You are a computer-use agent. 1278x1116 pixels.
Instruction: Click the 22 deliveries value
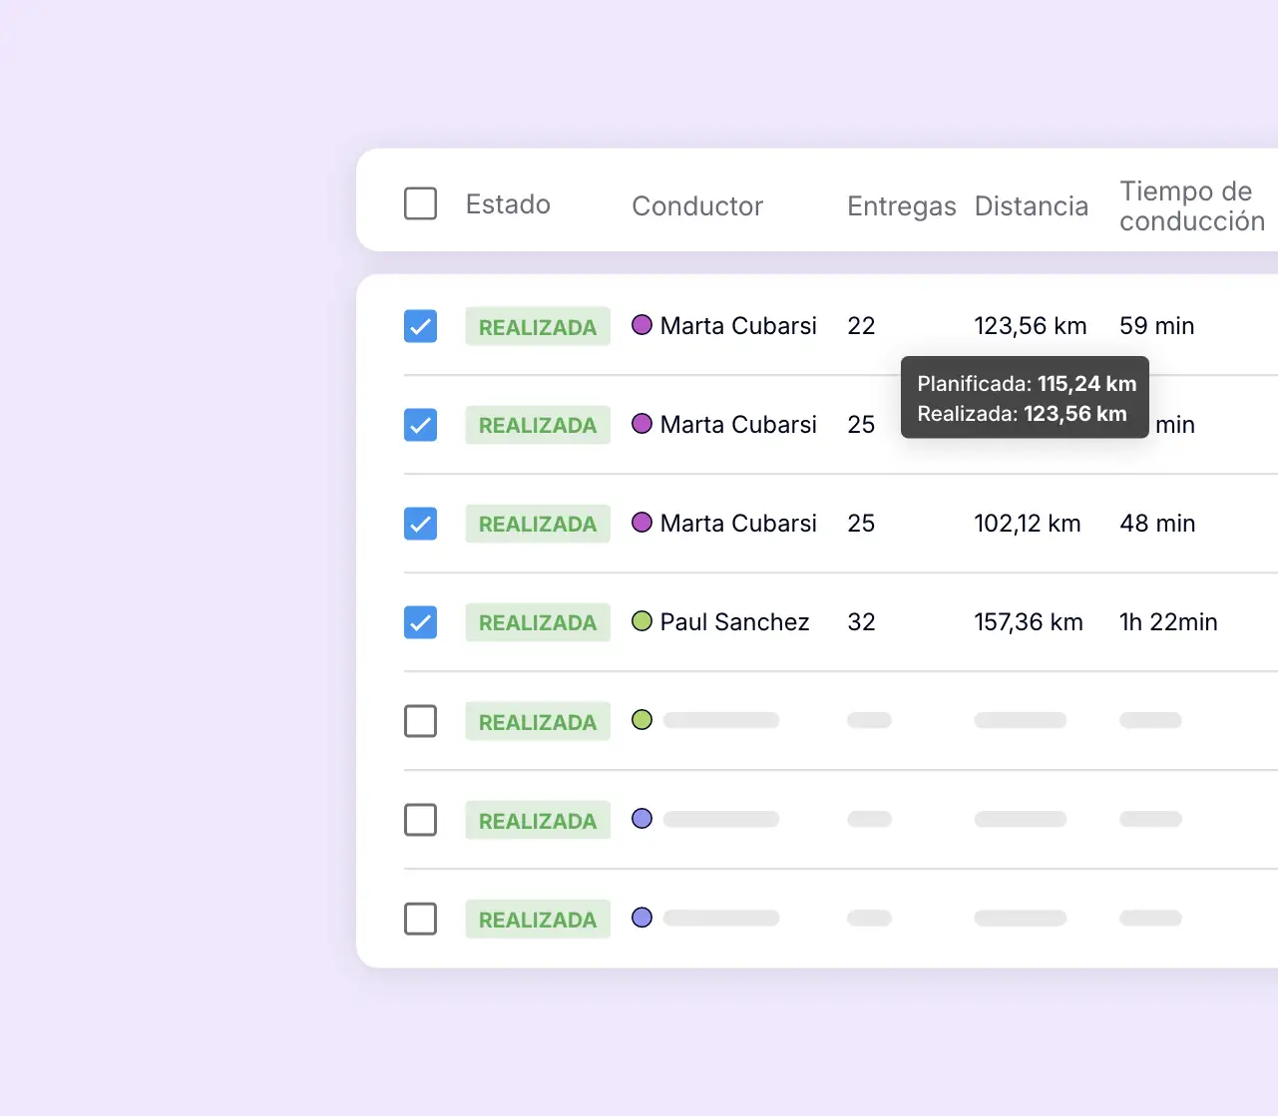(861, 326)
